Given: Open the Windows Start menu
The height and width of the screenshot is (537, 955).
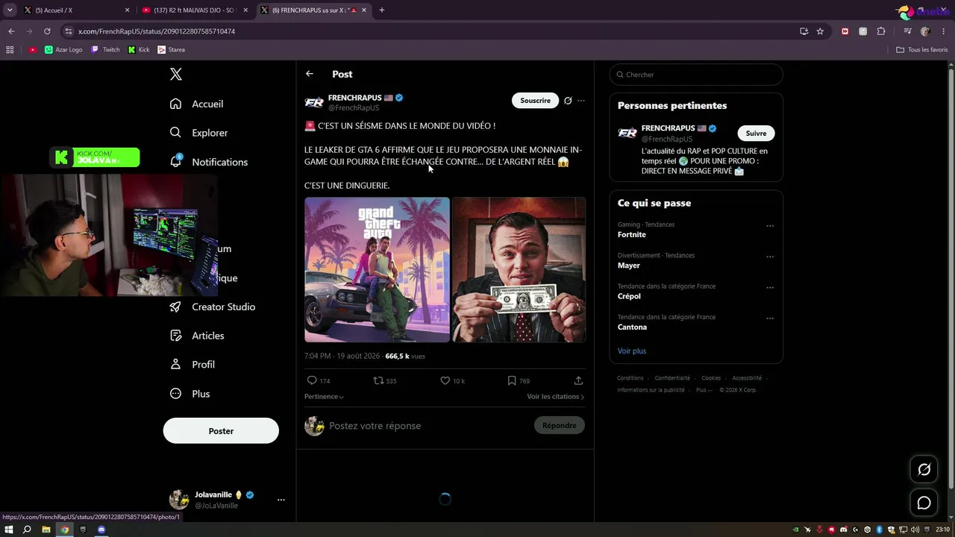Looking at the screenshot, I should tap(9, 530).
